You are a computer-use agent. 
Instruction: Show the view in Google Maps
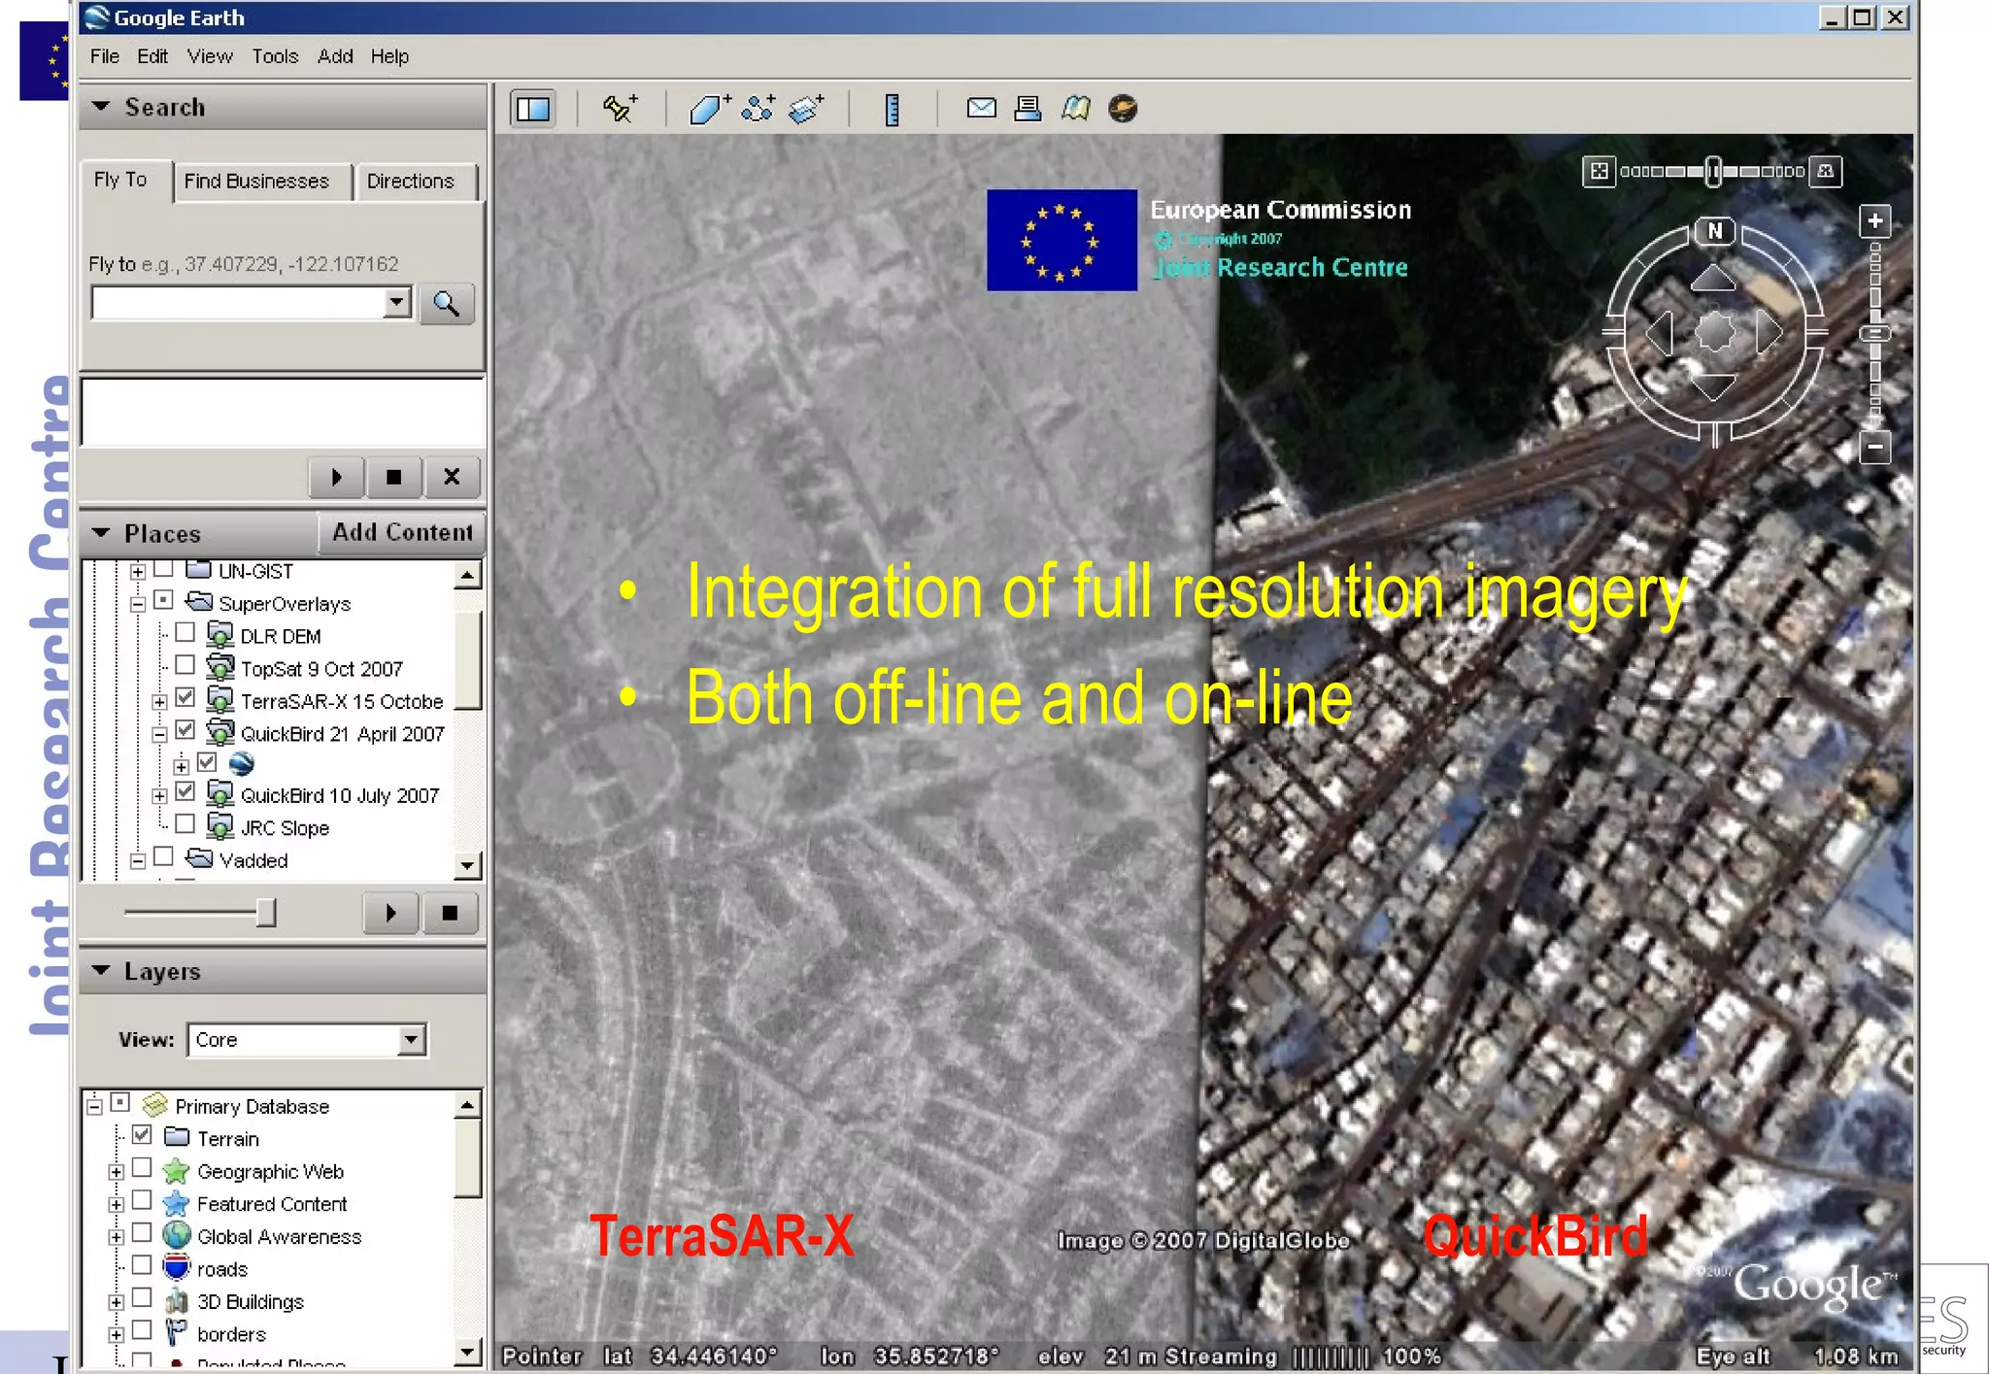(1075, 108)
